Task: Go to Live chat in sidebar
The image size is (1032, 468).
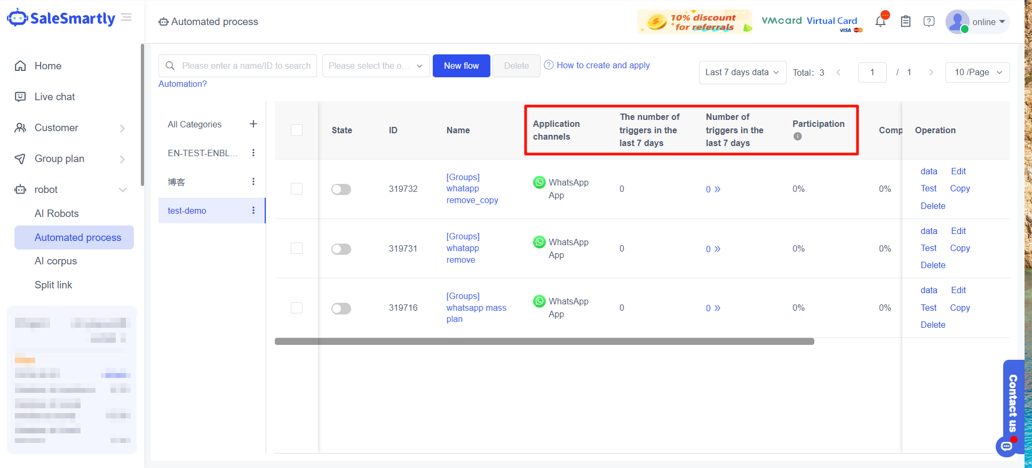Action: [x=54, y=97]
